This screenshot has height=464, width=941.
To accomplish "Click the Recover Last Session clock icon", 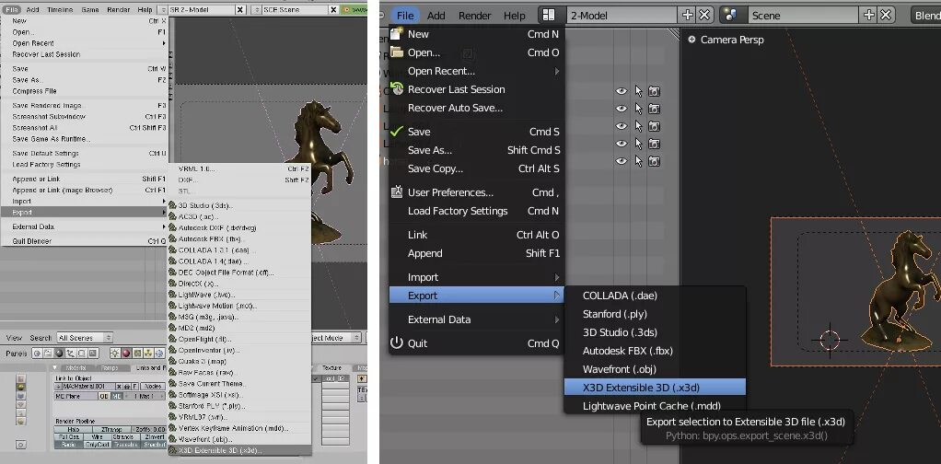I will tap(396, 88).
